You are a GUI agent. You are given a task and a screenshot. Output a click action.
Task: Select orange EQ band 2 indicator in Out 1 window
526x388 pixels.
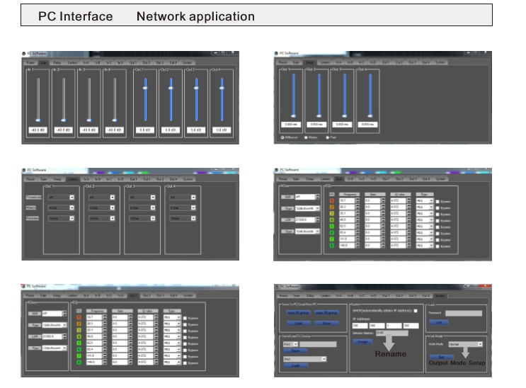(77, 324)
